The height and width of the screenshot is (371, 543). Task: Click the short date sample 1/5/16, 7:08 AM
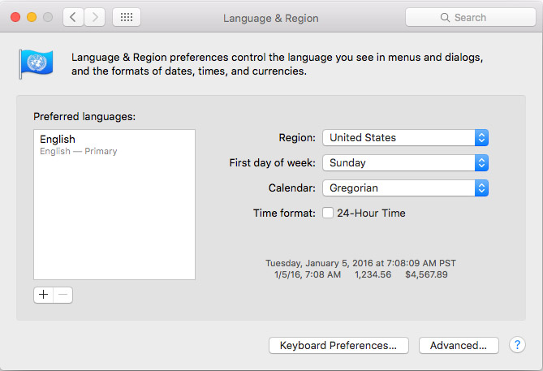tap(308, 274)
